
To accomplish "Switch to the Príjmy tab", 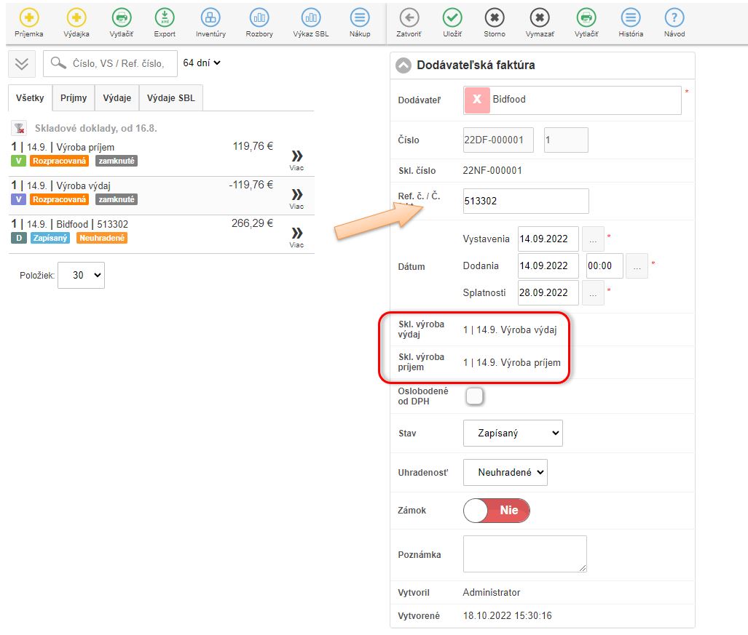I will pos(74,98).
